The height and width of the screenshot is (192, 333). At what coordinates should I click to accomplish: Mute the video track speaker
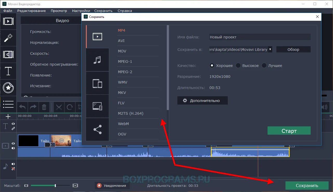coord(13,148)
